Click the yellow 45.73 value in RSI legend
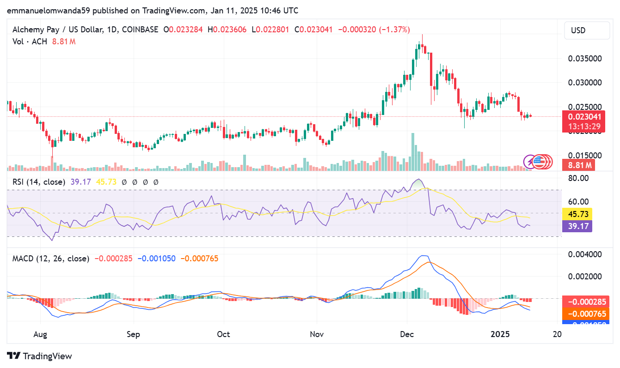Image resolution: width=620 pixels, height=368 pixels. click(106, 182)
